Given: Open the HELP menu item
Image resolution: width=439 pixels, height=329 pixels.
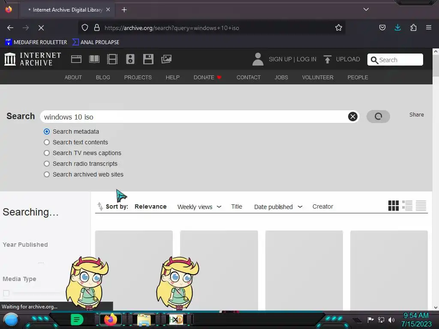Looking at the screenshot, I should (x=172, y=78).
